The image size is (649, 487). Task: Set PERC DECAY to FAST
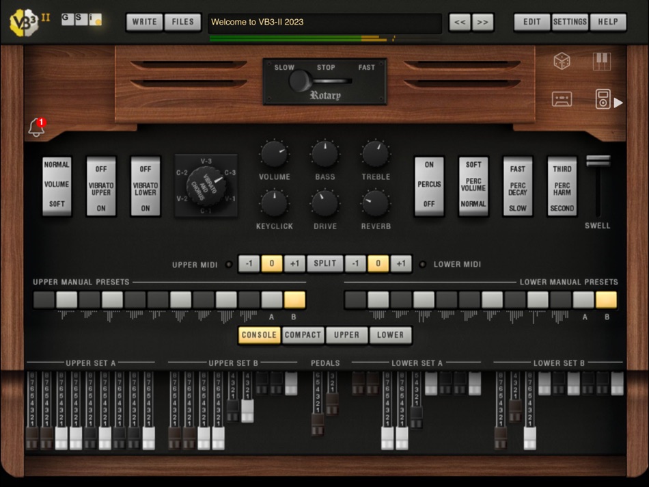pos(517,168)
